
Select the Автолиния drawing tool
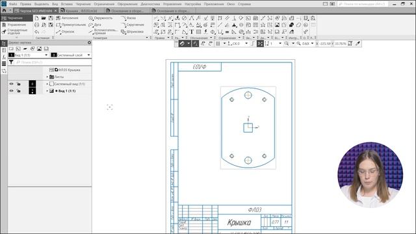(67, 18)
